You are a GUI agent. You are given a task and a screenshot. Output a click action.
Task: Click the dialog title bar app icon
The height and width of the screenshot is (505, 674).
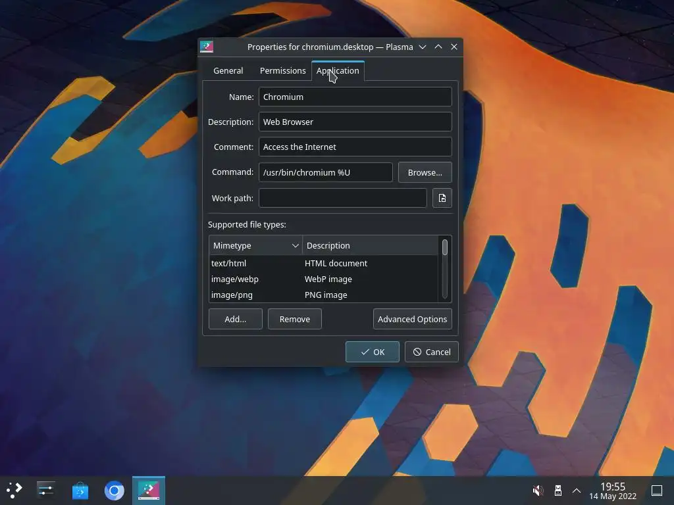pyautogui.click(x=207, y=47)
